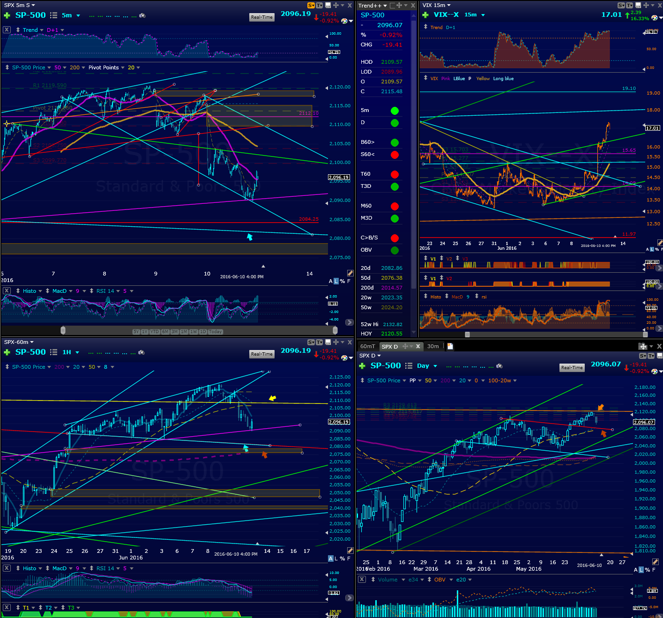Open the pencil drawing tool in VIX 15m chart
The height and width of the screenshot is (618, 663).
coord(660,243)
